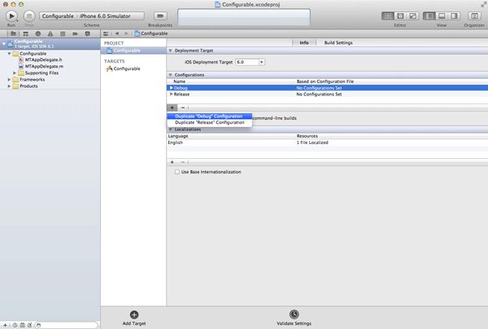Enable Use Base Internationalization
Viewport: 488px width, 329px height.
177,172
